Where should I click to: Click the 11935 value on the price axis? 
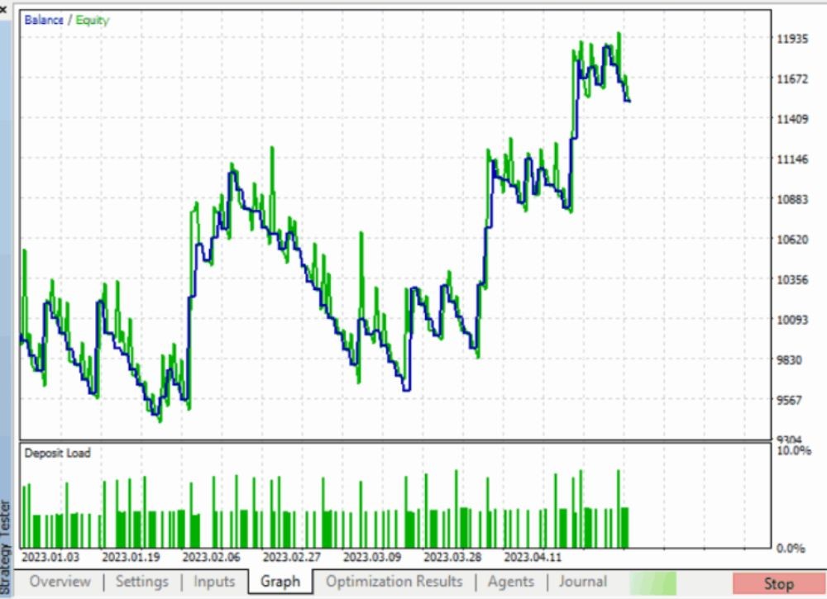(791, 39)
